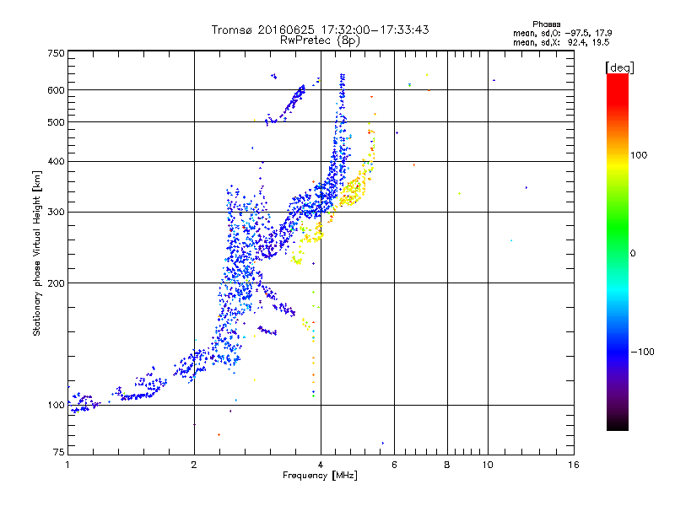Click the y-axis tick label '75'
The width and height of the screenshot is (675, 506).
tap(59, 452)
